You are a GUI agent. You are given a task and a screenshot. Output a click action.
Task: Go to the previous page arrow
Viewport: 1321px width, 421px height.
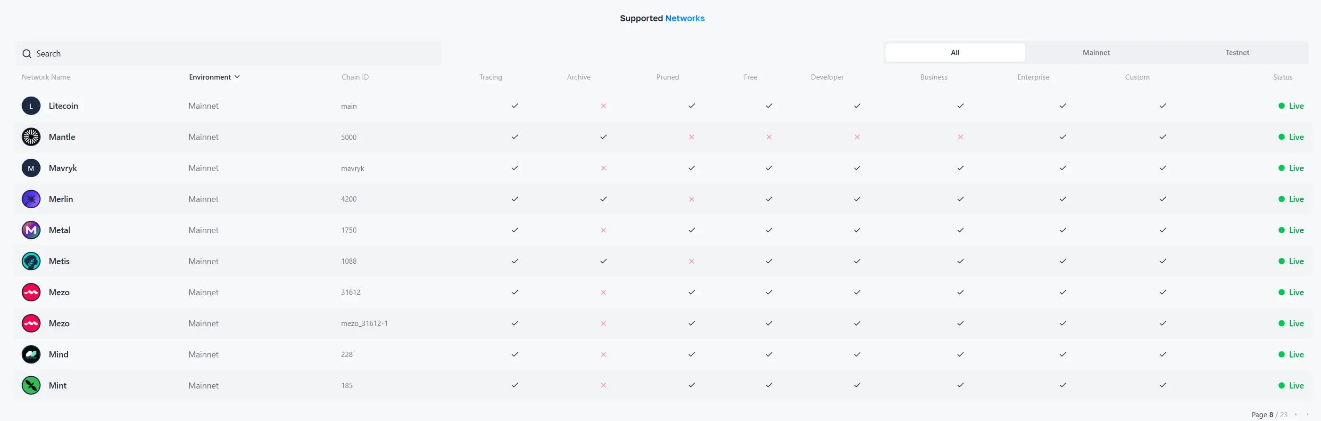[1296, 414]
